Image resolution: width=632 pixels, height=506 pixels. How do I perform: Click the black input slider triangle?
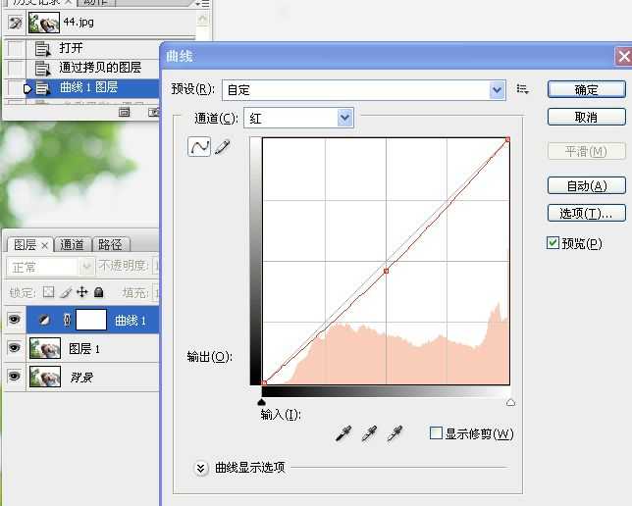[x=261, y=402]
